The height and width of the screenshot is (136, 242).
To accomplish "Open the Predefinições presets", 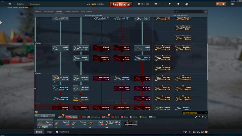I will tap(63, 132).
